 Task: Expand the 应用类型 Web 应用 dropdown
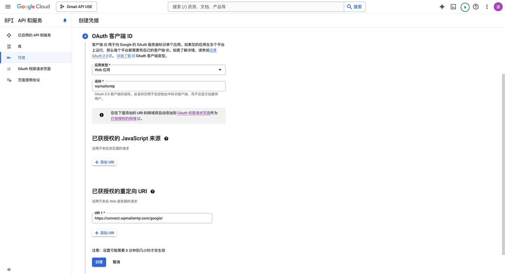tap(159, 70)
